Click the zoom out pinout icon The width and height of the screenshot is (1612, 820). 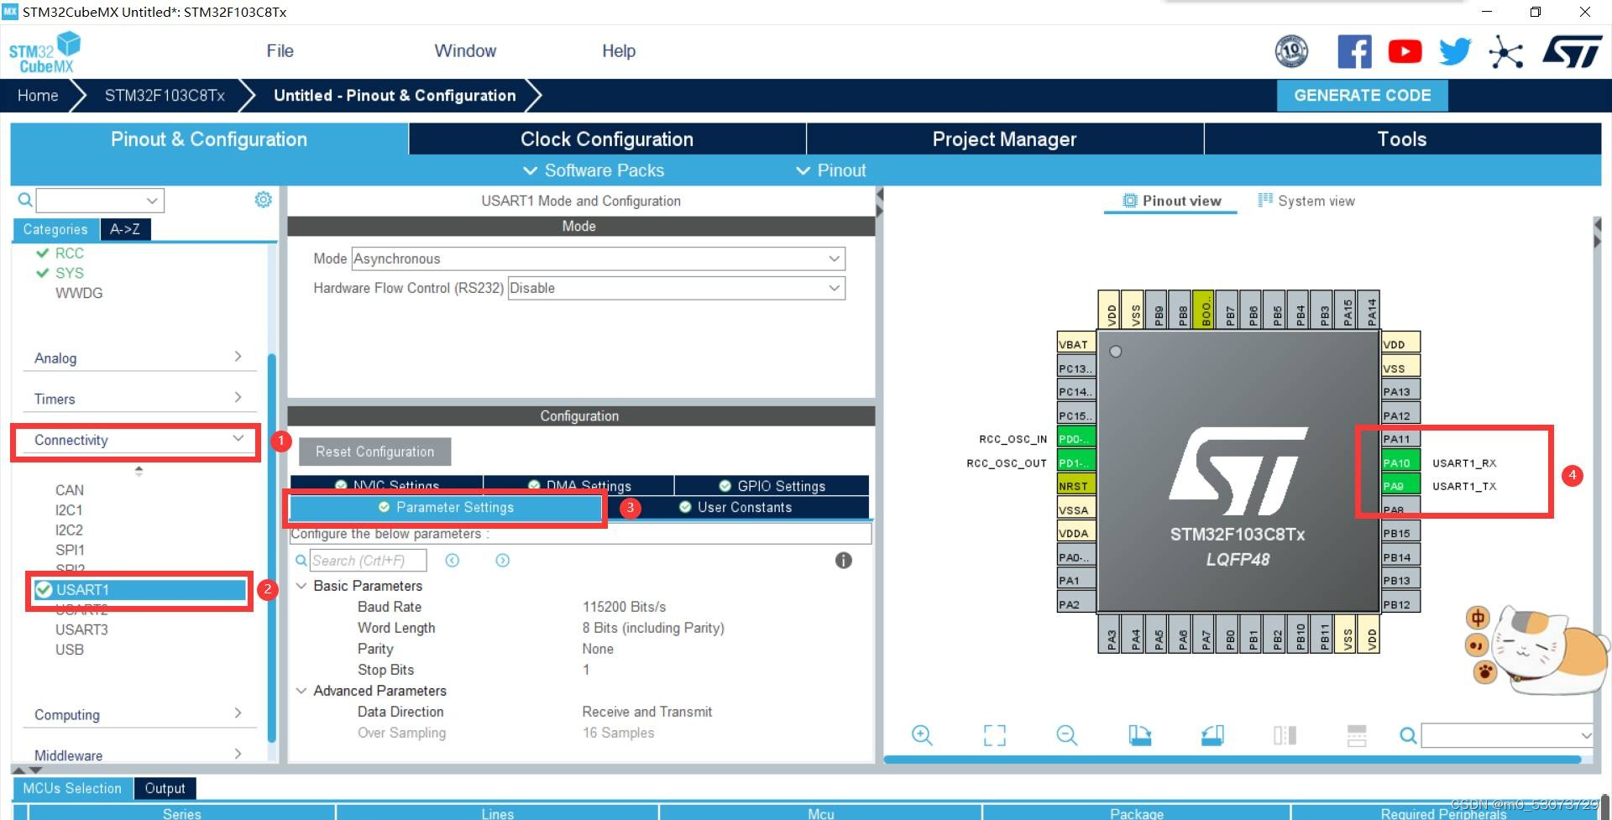tap(1067, 735)
